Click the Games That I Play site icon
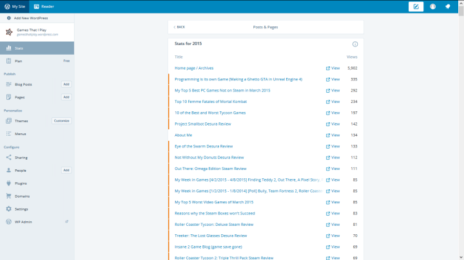Viewport: 464px width, 260px height. (x=9, y=32)
